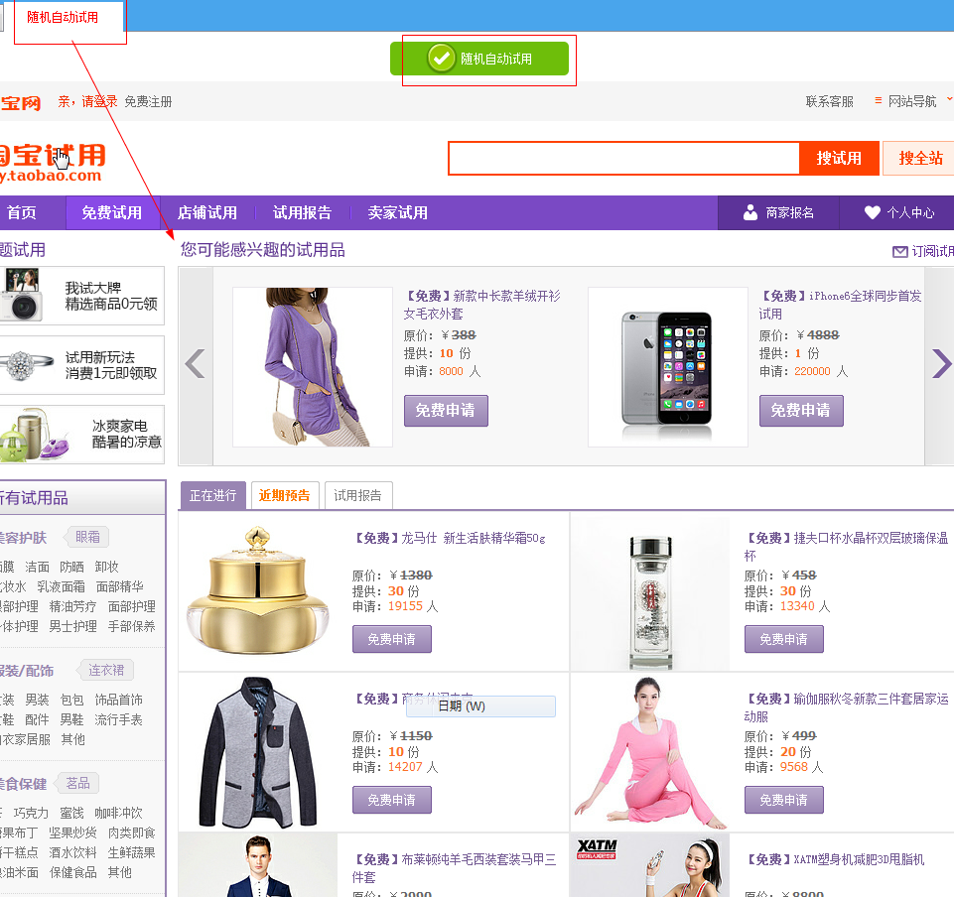This screenshot has width=954, height=897.
Task: Click the 眼霜 category tag
Action: pyautogui.click(x=87, y=537)
